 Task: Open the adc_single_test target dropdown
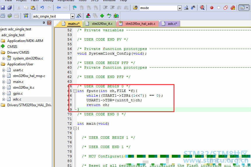tap(73, 16)
